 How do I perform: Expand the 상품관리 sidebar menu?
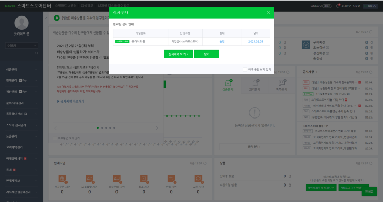22,70
